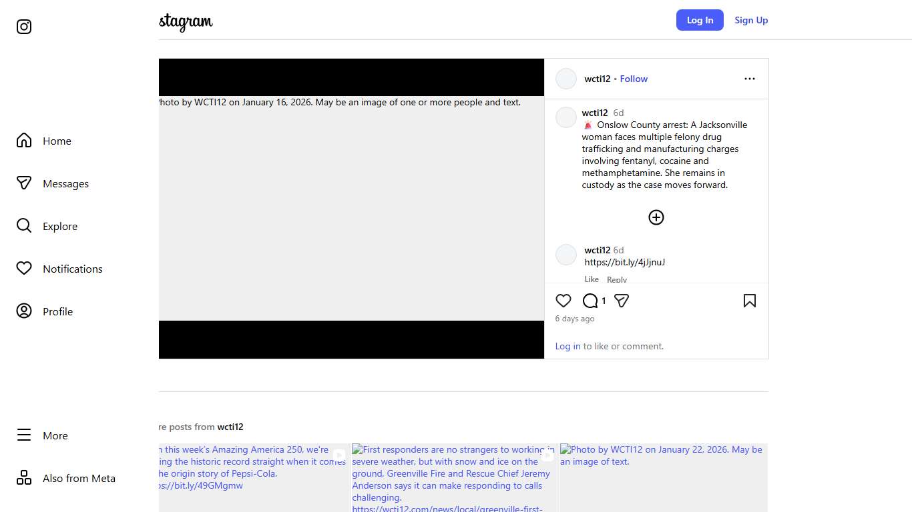Open wcti12 profile avatar in header
912x512 pixels.
click(x=566, y=79)
